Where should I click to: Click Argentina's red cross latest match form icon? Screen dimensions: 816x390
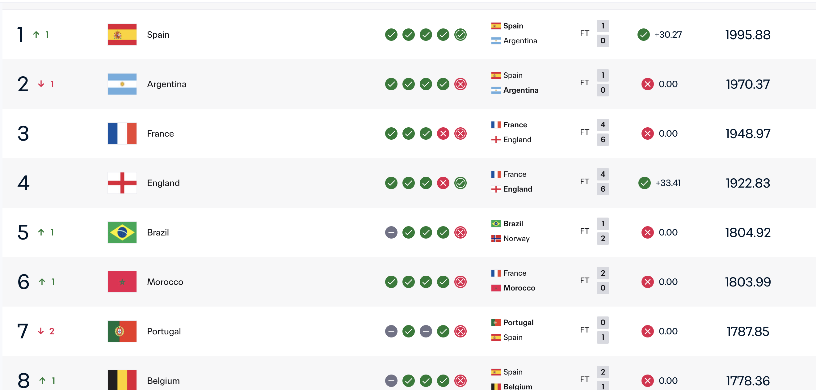click(x=460, y=84)
